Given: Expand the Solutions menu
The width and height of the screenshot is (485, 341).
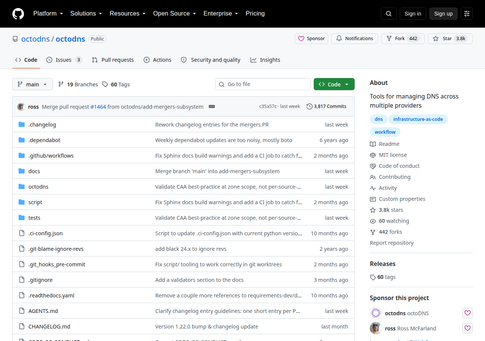Looking at the screenshot, I should (86, 13).
